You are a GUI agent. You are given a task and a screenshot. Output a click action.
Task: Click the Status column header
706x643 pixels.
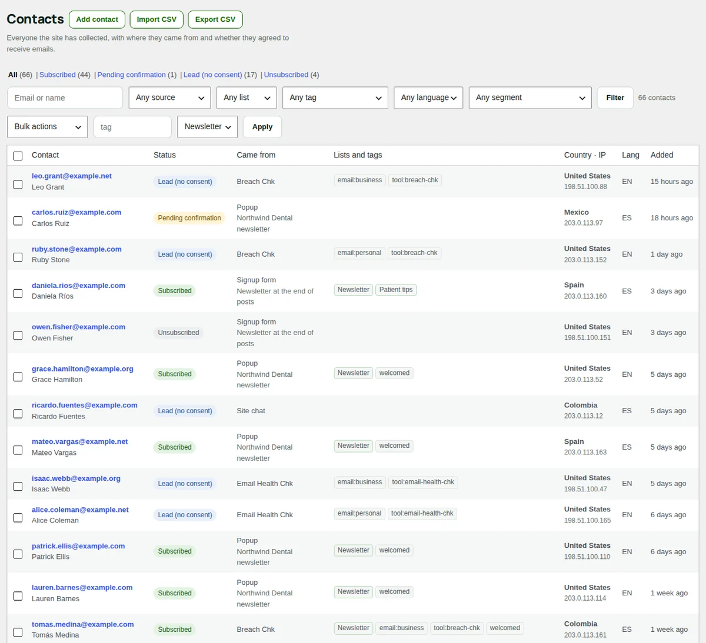point(165,155)
